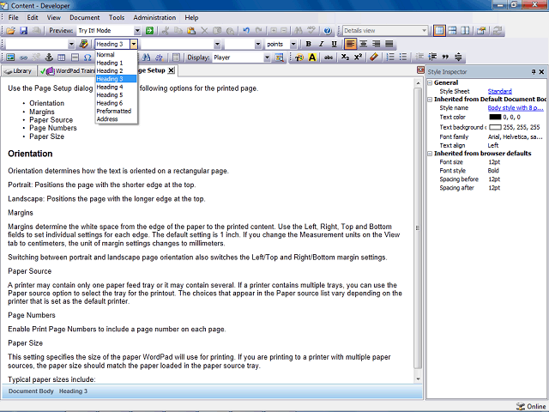Open the Display Player dropdown
Screen dimensions: 549x412
267,58
